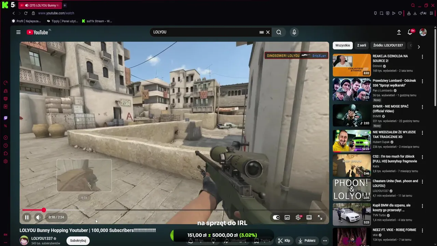Click the seek preview thumbnail at 0:31

point(84,175)
